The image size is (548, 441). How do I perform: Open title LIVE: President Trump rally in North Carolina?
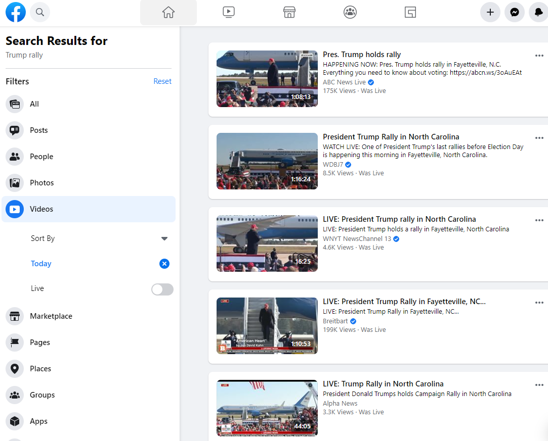399,219
